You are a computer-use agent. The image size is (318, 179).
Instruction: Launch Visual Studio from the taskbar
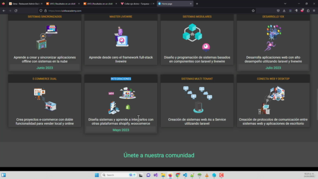(156, 175)
